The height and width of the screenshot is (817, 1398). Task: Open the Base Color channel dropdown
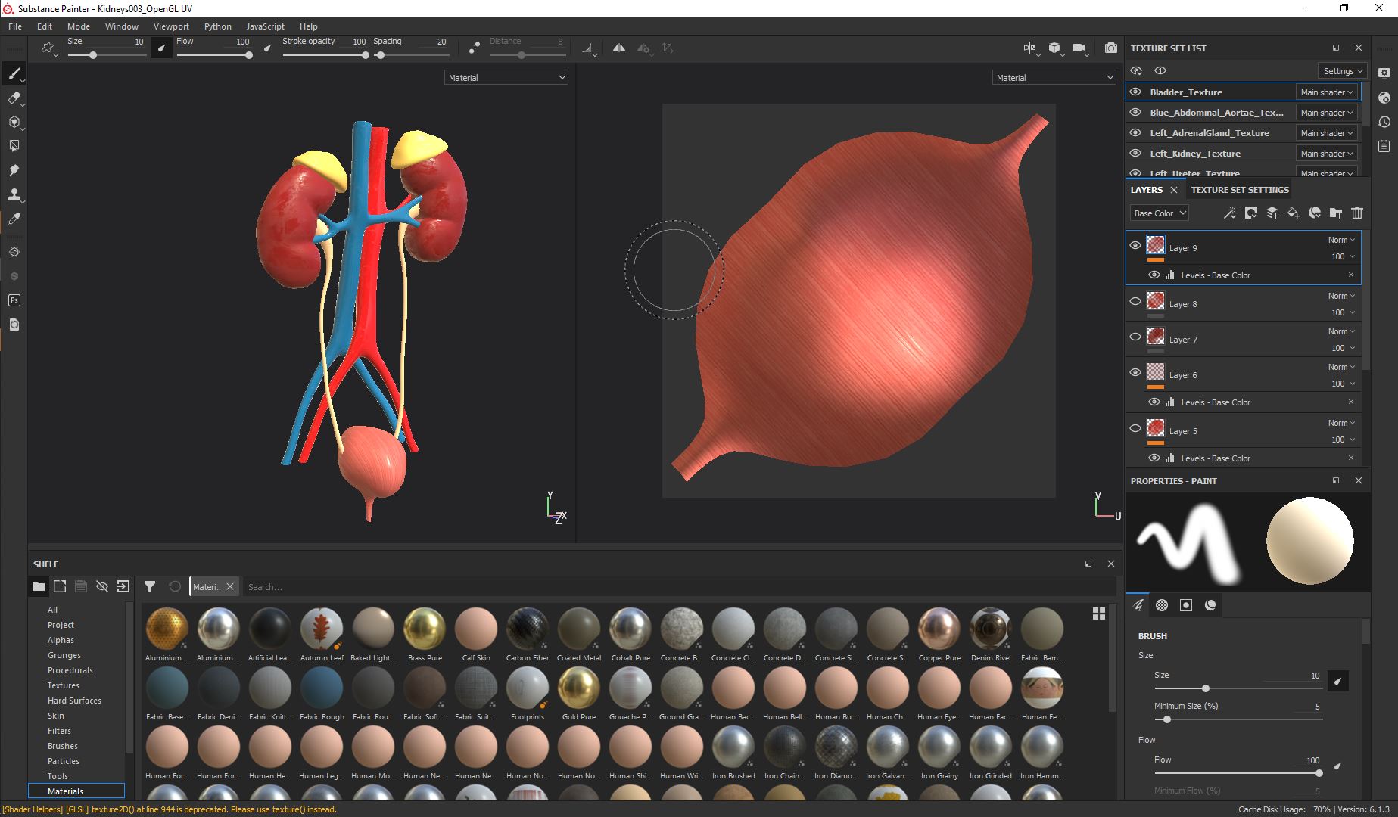coord(1160,213)
